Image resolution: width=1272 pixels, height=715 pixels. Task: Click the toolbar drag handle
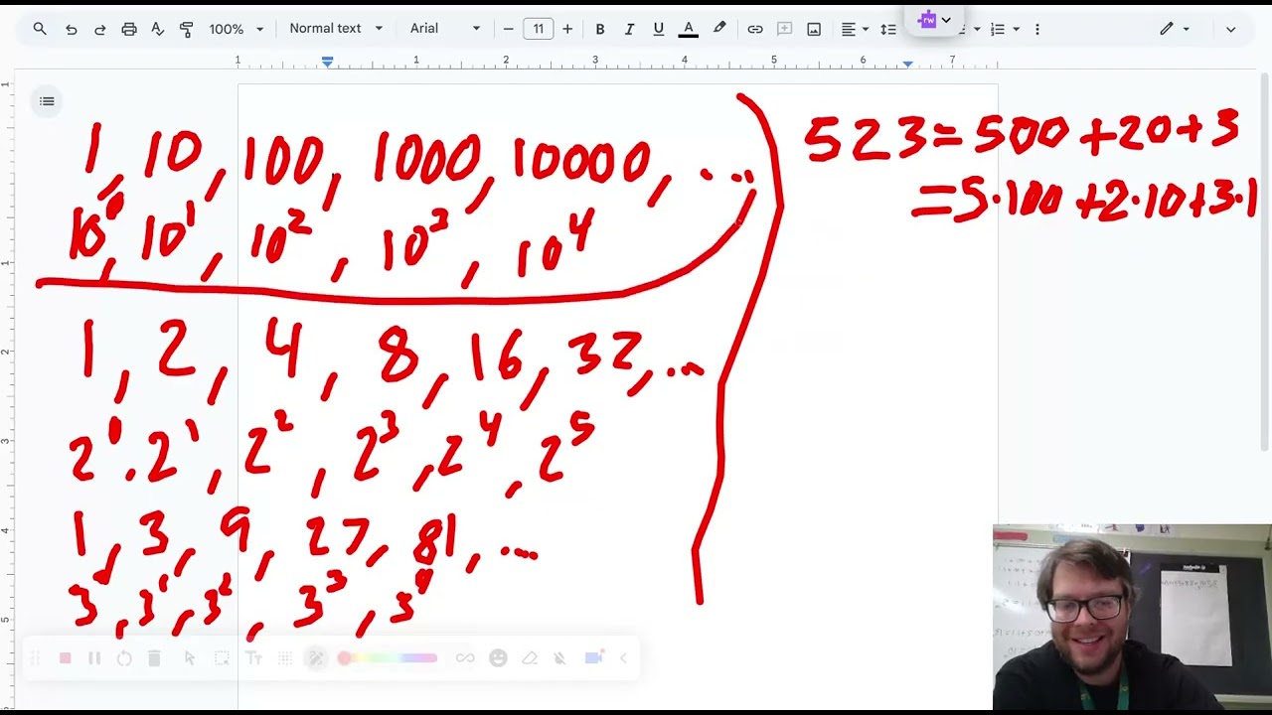35,658
